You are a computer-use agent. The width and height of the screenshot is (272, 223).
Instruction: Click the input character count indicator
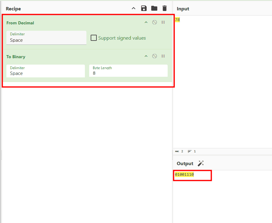179,151
